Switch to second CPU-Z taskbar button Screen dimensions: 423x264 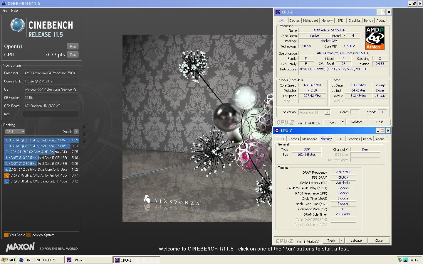(137, 260)
